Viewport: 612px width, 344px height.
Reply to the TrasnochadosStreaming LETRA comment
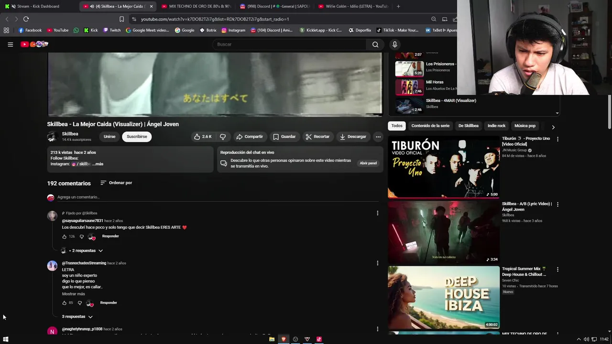(x=109, y=302)
